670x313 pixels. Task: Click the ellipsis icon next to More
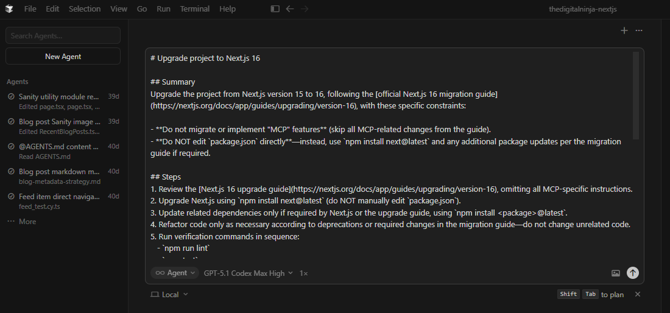[11, 221]
